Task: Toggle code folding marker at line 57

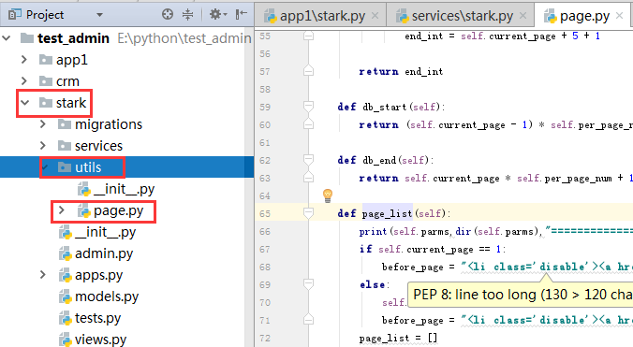Action: [308, 70]
